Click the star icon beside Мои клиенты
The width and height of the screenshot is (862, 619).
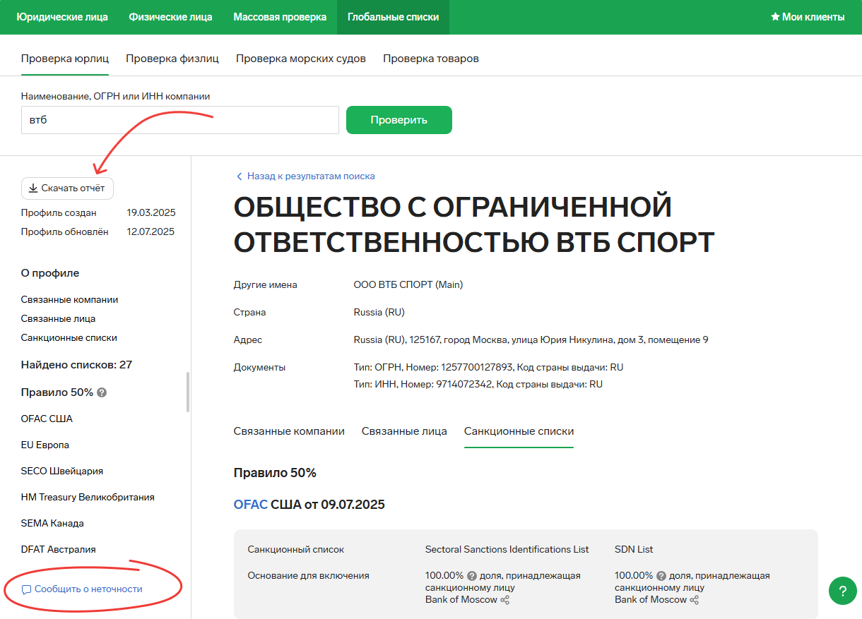pyautogui.click(x=775, y=17)
